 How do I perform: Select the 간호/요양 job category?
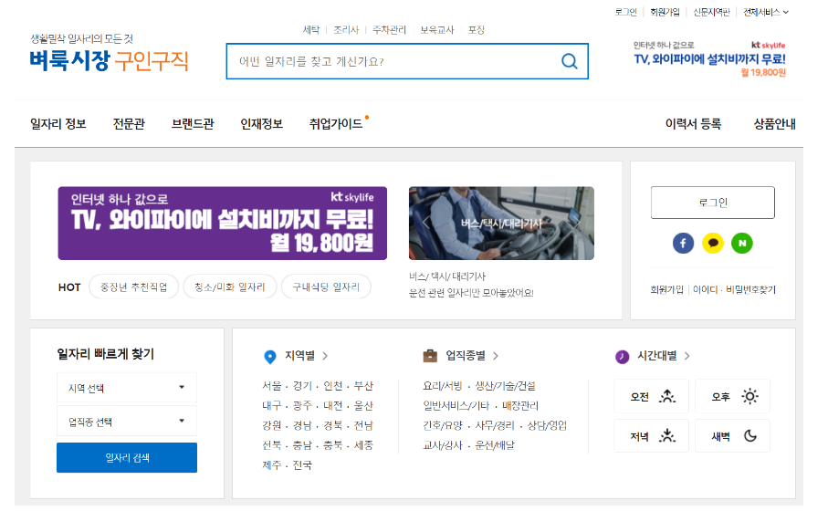[442, 425]
